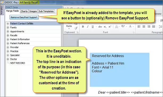Center the paragraph text
This screenshot has height=97, width=163.
(x=144, y=27)
